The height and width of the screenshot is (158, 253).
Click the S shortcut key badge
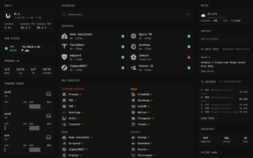pos(188,15)
